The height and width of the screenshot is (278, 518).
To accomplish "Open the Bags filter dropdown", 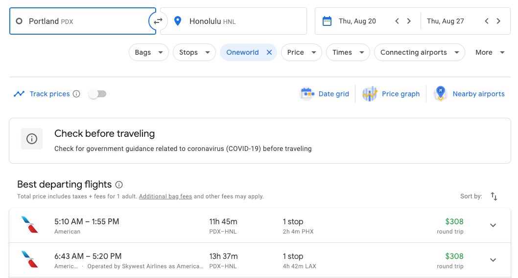I will coord(149,52).
